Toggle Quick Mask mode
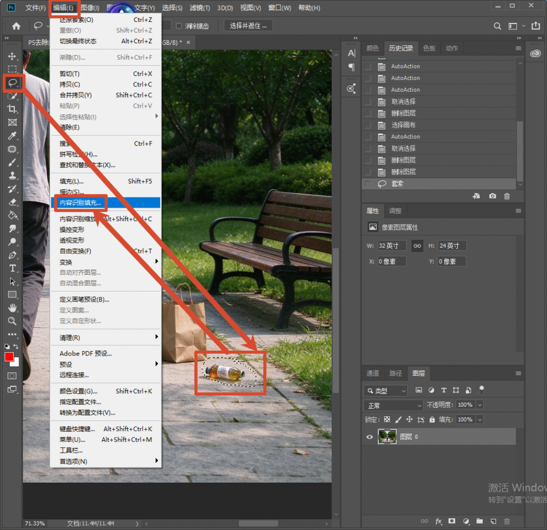Viewport: 547px width, 530px height. tap(12, 376)
